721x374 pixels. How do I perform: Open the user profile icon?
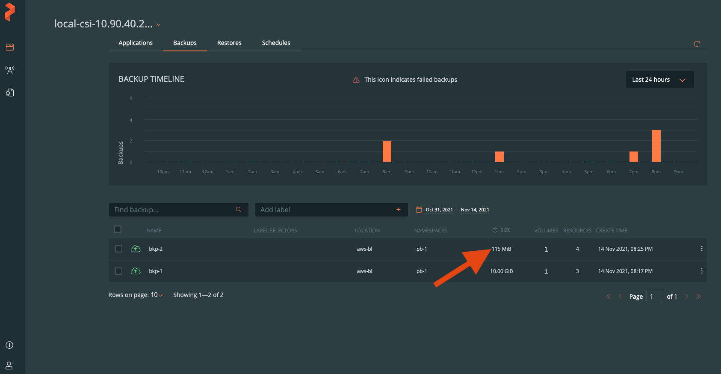[x=9, y=365]
